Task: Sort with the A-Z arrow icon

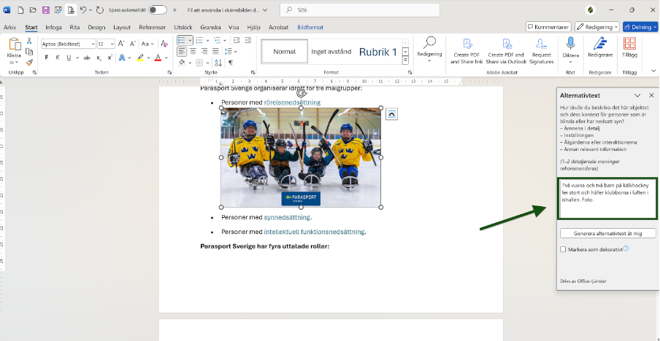Action: click(218, 63)
